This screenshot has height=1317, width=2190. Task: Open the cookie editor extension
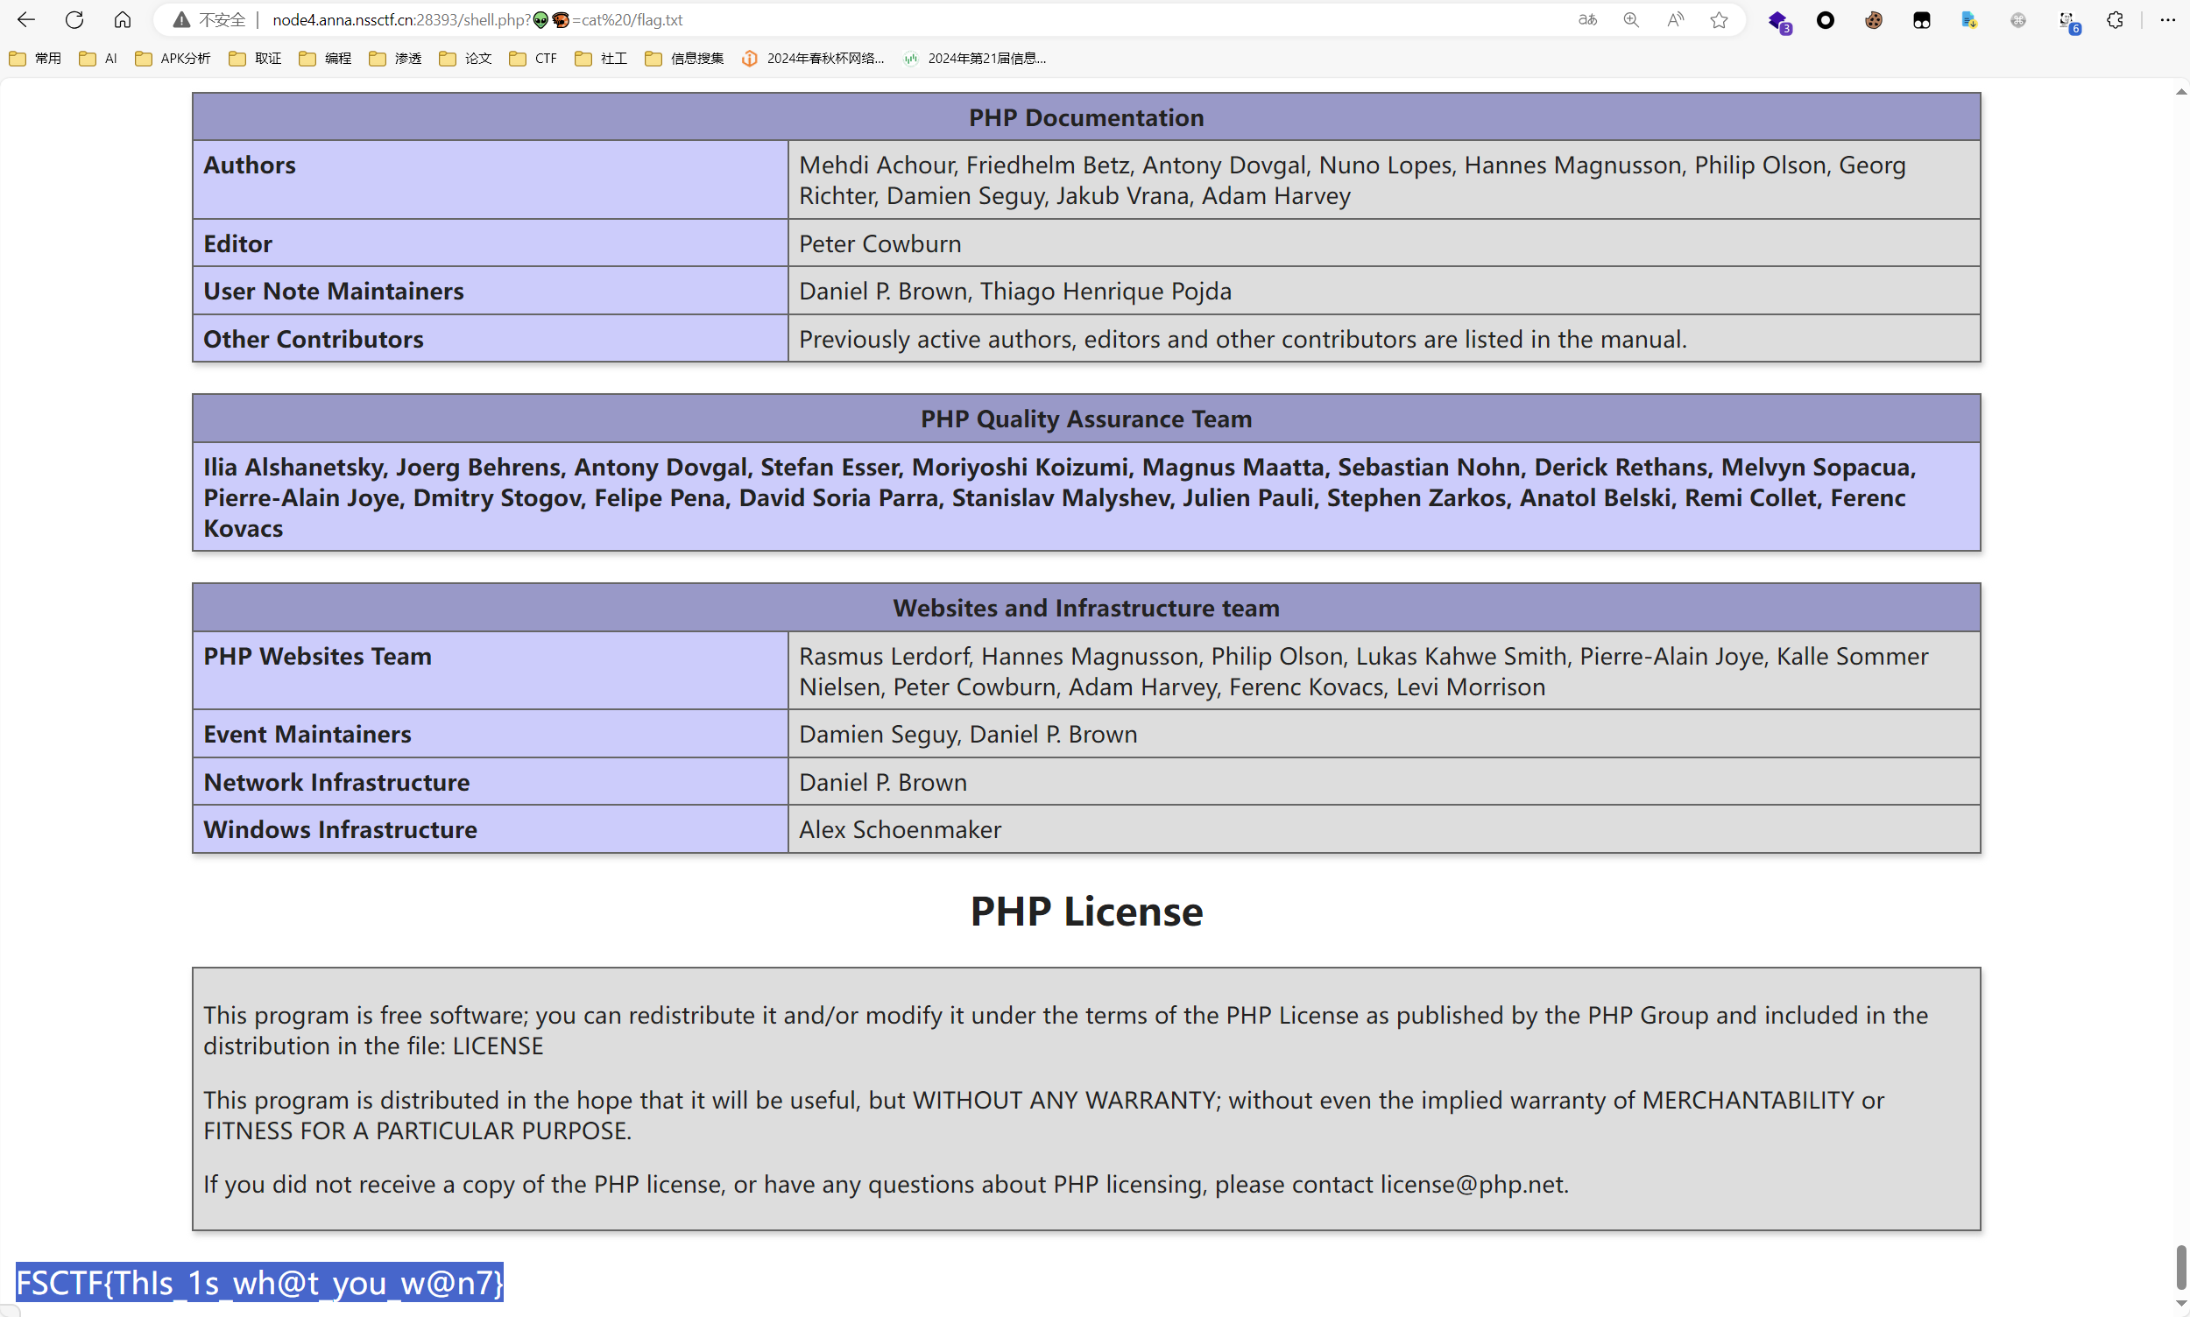coord(1873,19)
